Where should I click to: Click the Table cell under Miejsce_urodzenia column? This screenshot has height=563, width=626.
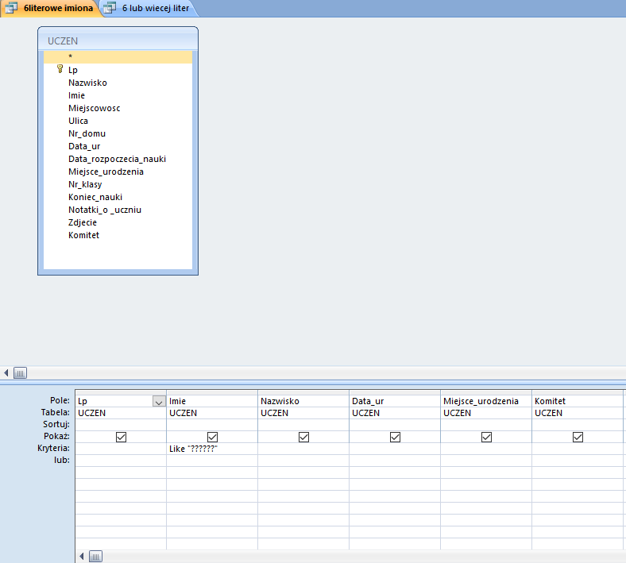coord(485,413)
